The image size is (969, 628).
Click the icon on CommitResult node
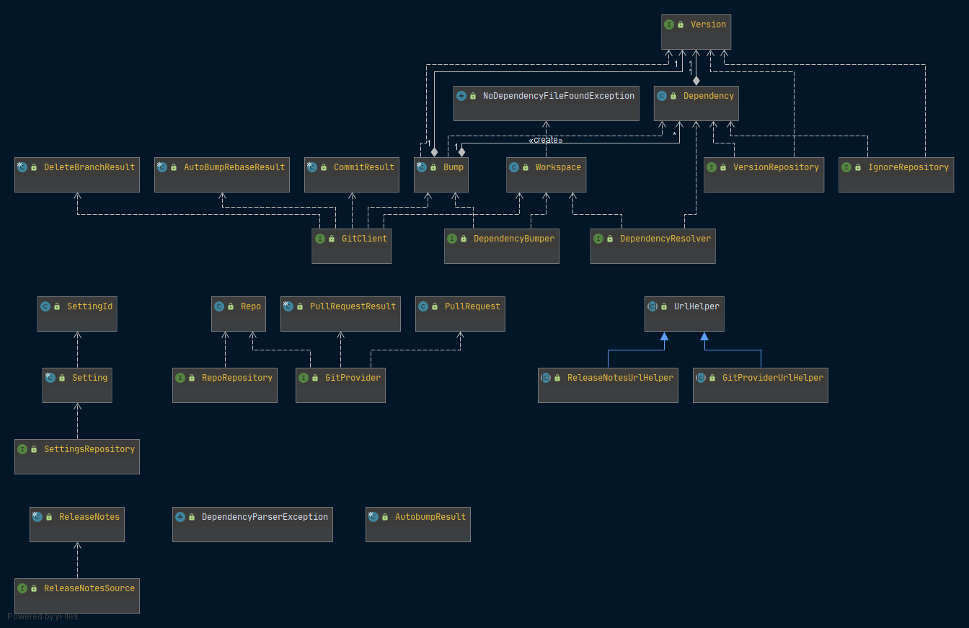click(312, 167)
